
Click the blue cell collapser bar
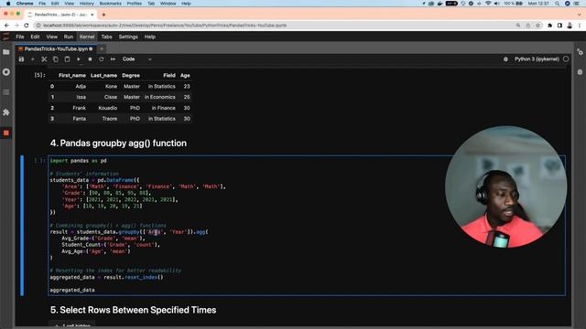coord(22,226)
